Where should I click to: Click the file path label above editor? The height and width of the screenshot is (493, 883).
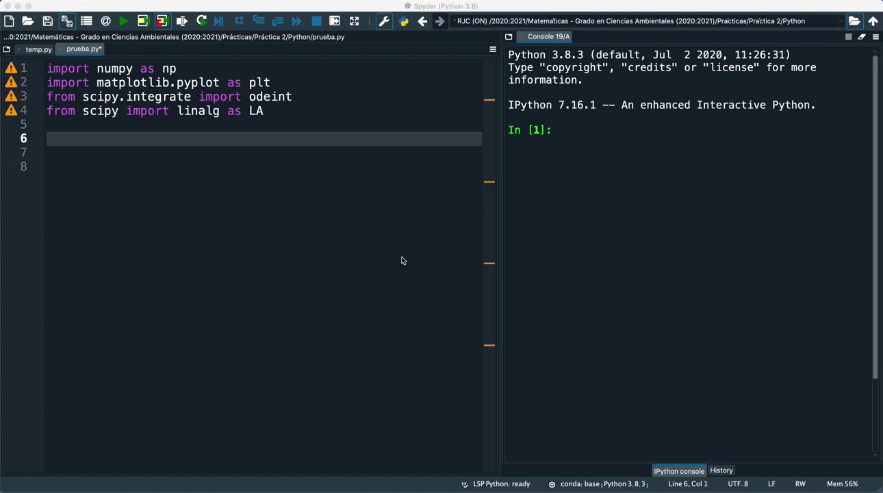tap(173, 37)
